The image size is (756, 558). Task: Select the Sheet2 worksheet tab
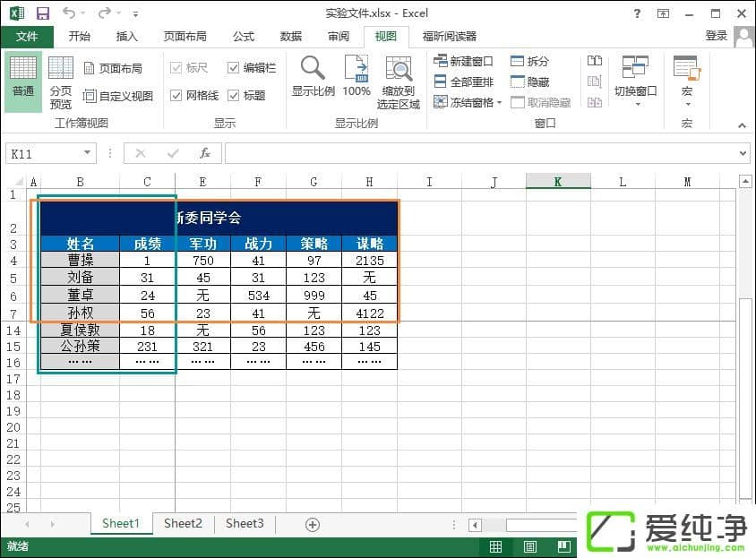coord(183,523)
